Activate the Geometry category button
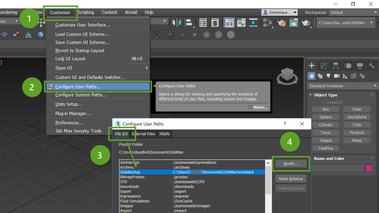379x213 pixels. point(311,76)
